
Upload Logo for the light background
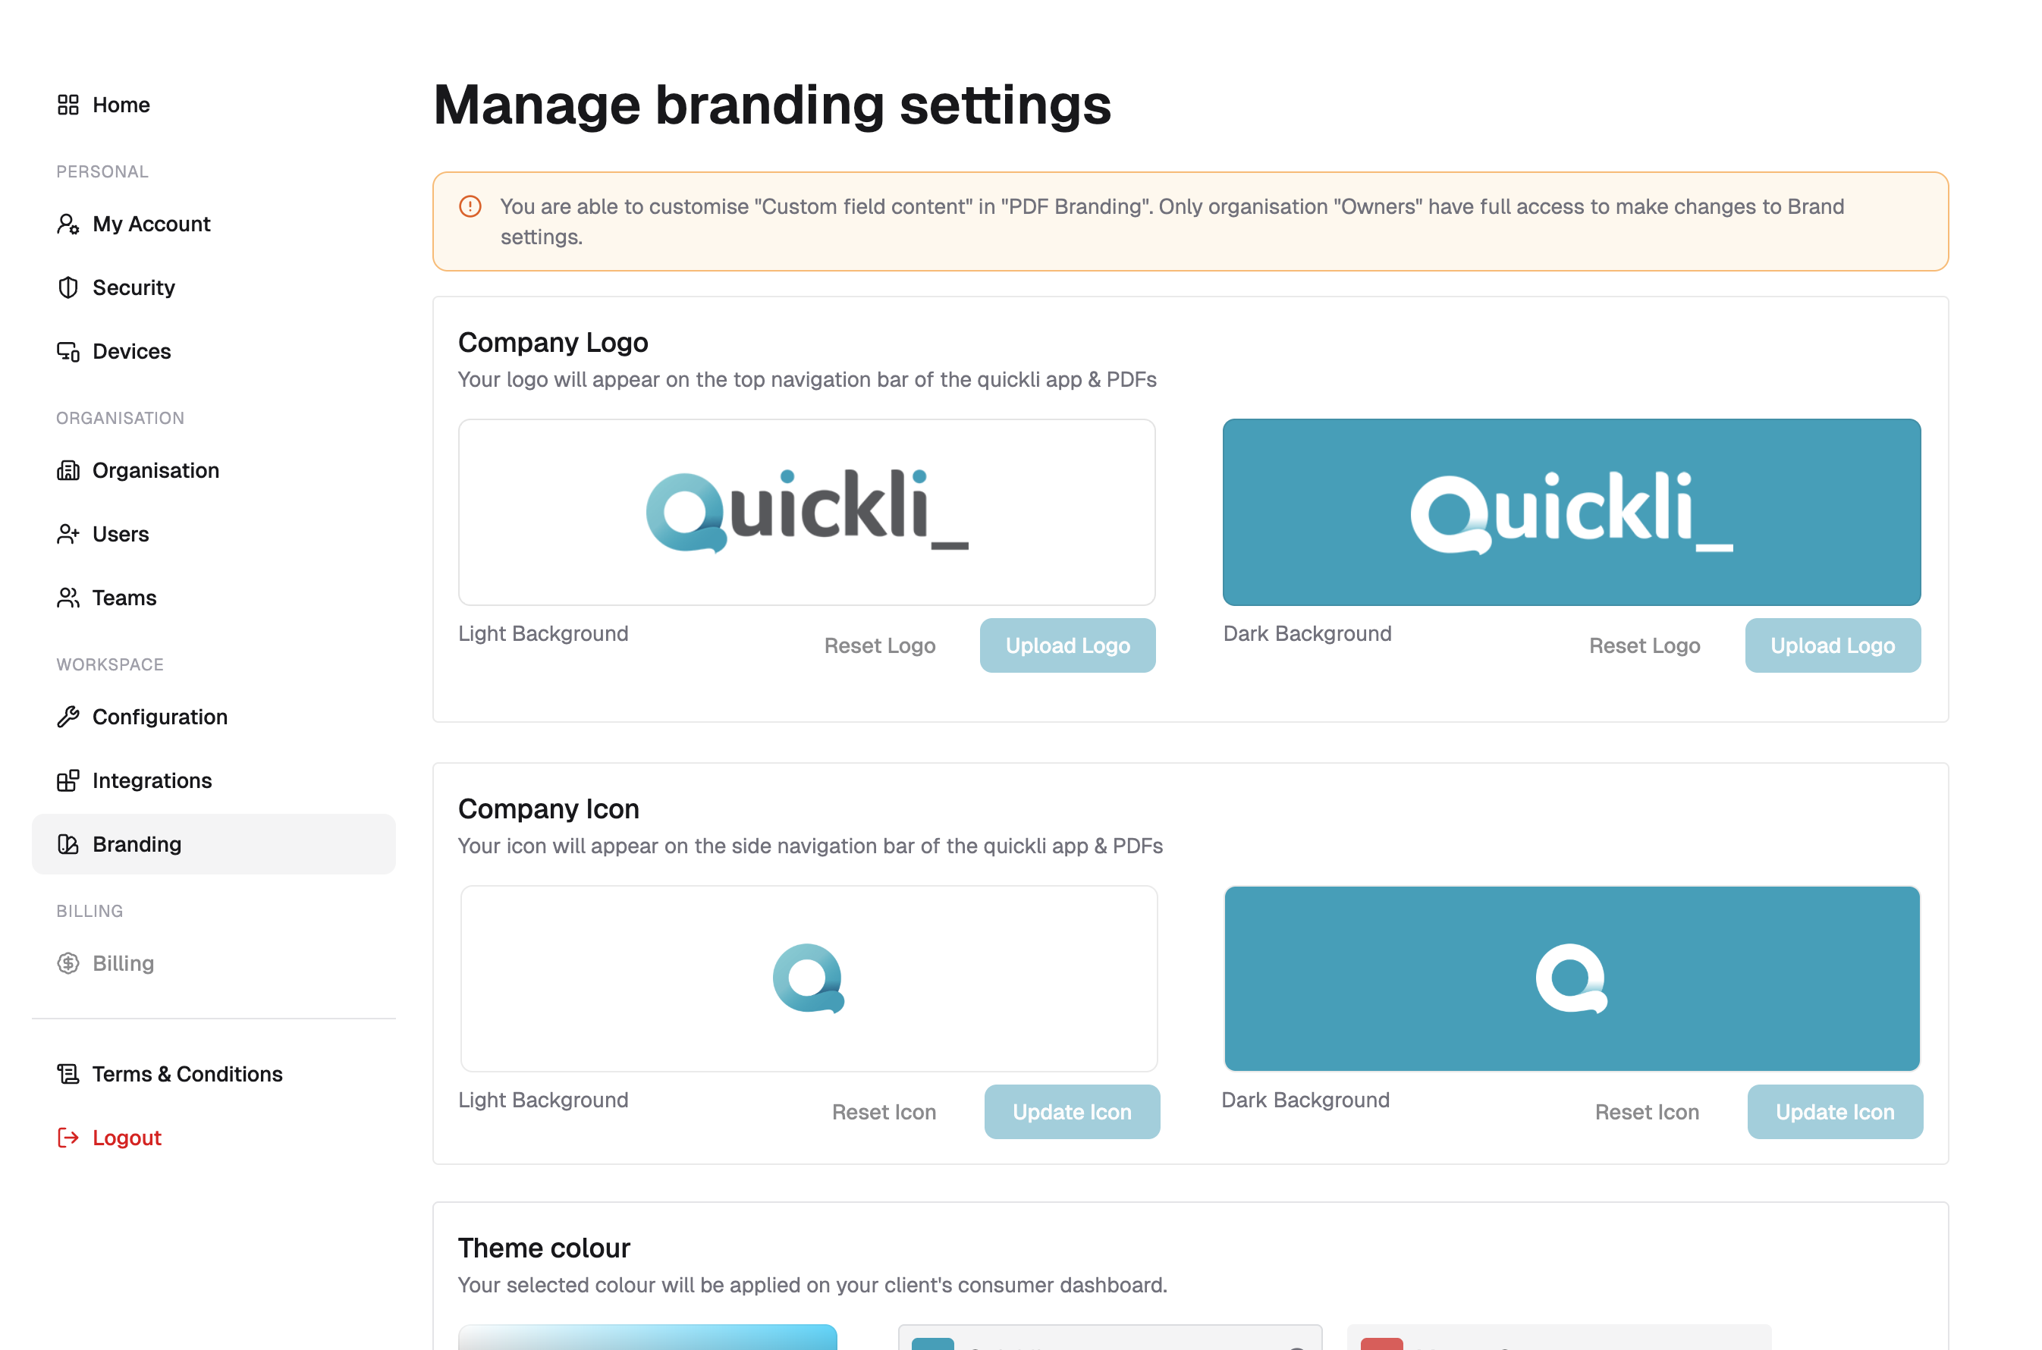coord(1067,645)
